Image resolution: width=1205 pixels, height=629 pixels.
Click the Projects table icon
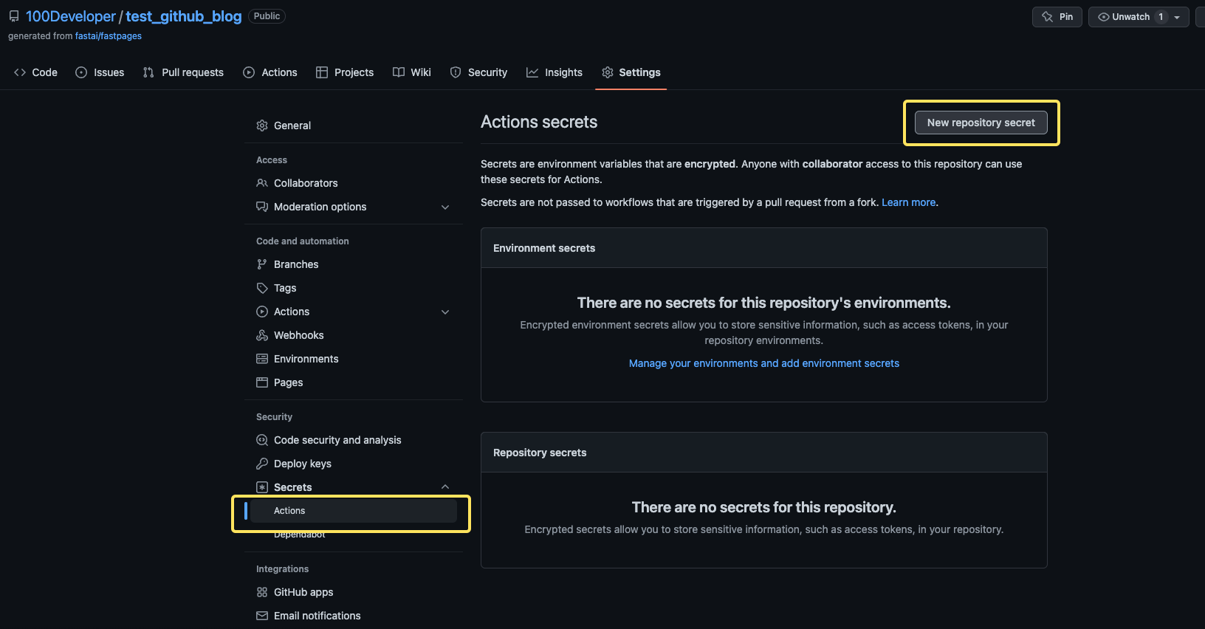(x=322, y=72)
